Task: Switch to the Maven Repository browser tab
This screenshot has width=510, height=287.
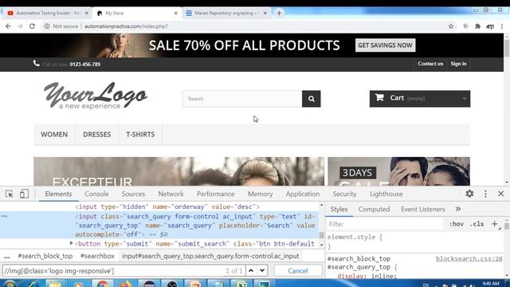Action: click(x=226, y=13)
